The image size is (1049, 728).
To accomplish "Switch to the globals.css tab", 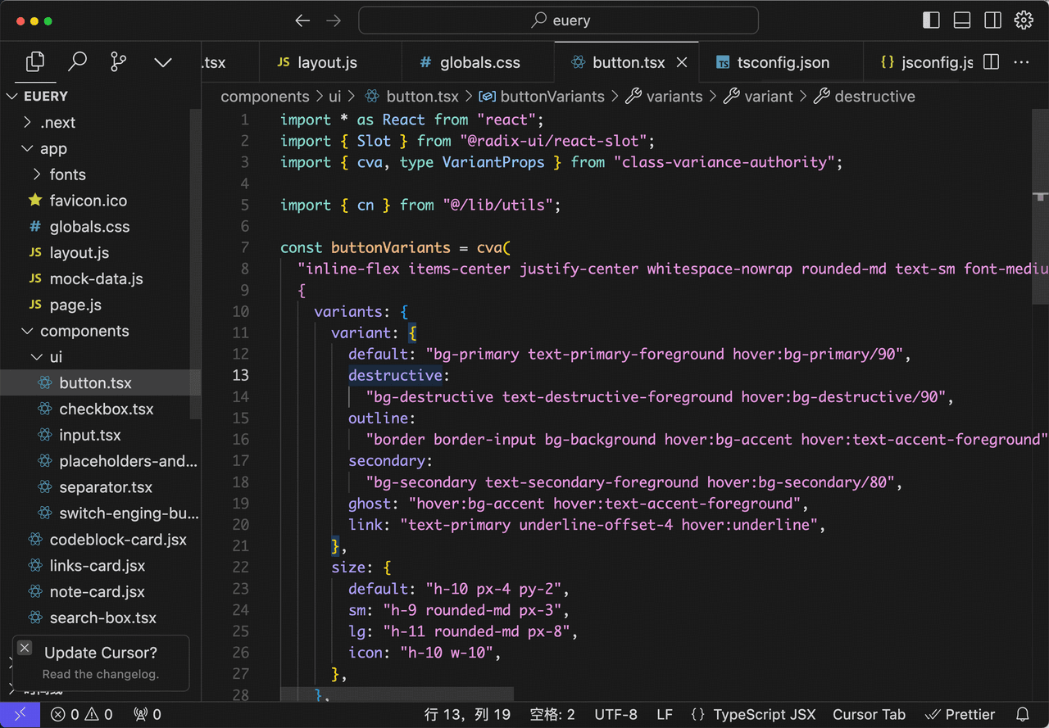I will 479,62.
